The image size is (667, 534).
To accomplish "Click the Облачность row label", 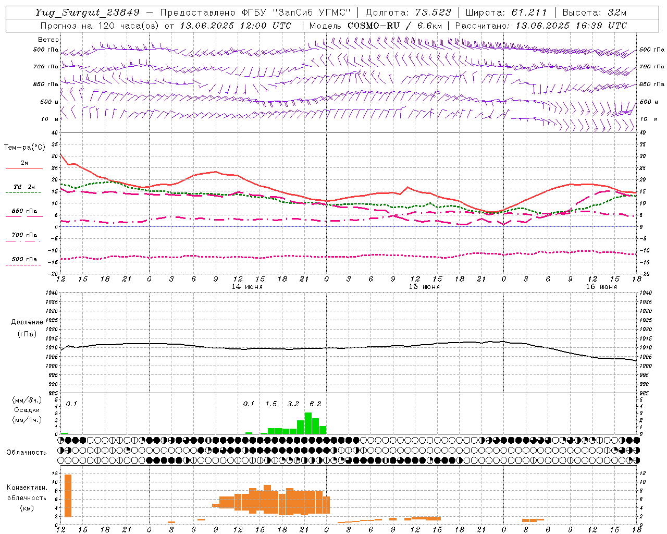I will point(27,452).
